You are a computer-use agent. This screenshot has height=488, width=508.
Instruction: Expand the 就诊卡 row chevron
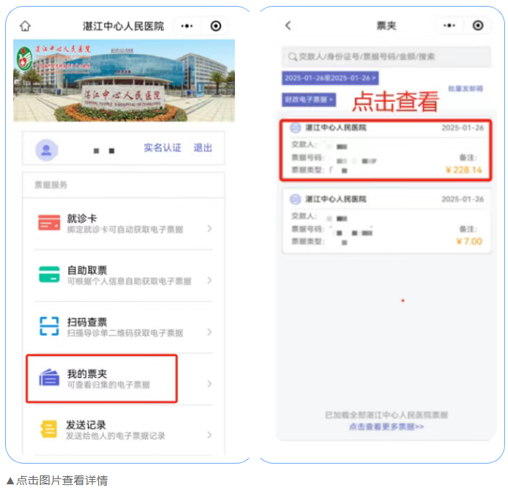(x=209, y=228)
